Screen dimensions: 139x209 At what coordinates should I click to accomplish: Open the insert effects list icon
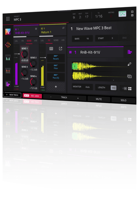coord(51,49)
